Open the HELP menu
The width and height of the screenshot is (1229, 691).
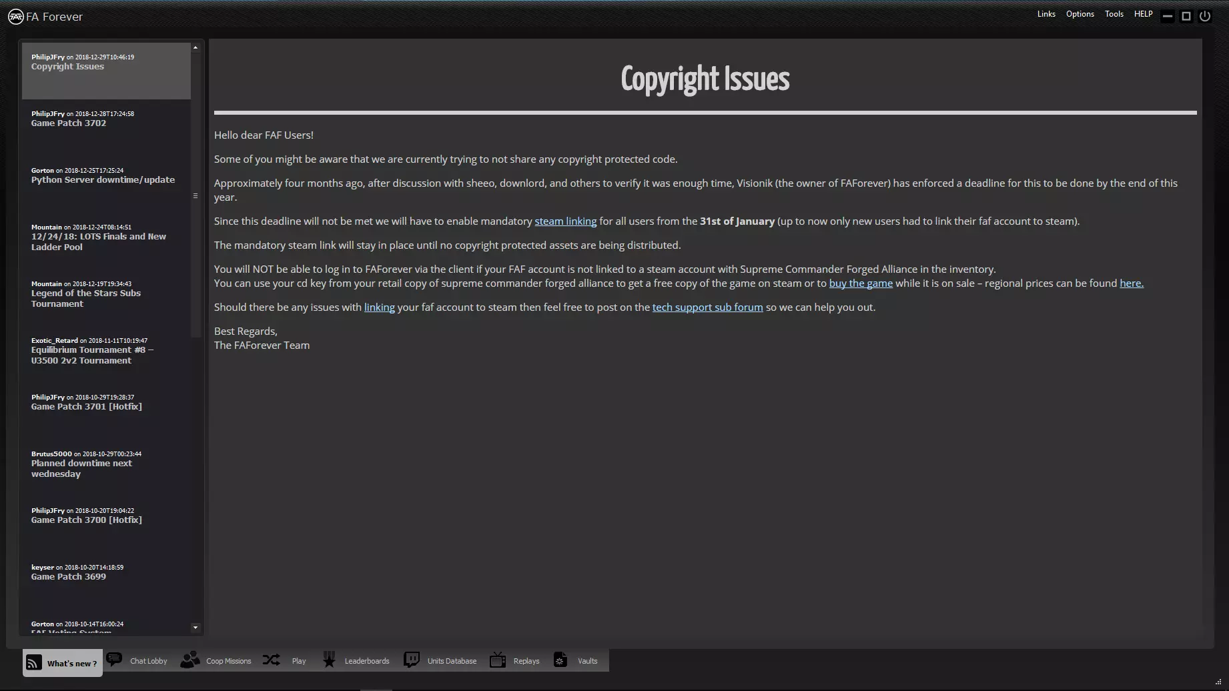[x=1144, y=14]
